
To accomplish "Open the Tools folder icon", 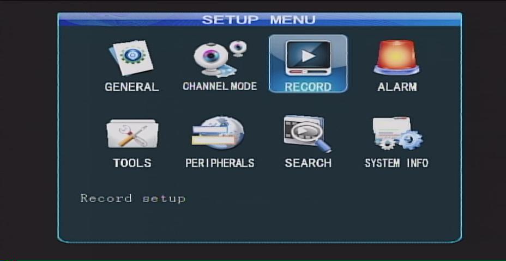I will [132, 134].
